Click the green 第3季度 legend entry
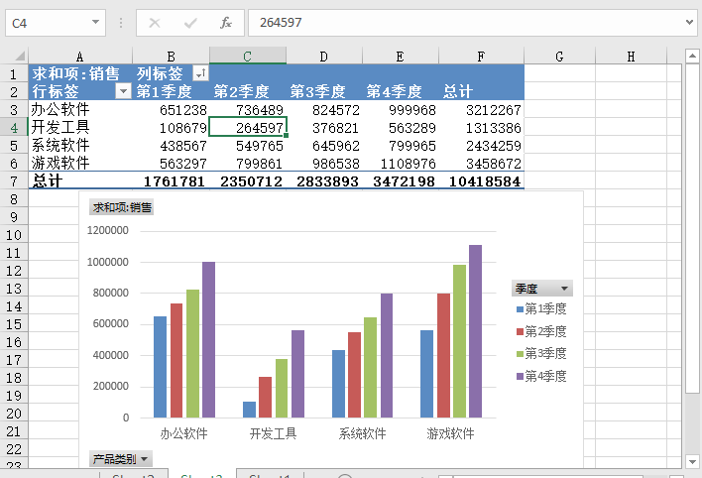Screen dimensions: 702x478 pos(541,353)
